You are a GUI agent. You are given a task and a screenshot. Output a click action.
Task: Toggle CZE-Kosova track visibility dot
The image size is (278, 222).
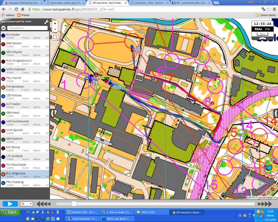click(x=3, y=96)
